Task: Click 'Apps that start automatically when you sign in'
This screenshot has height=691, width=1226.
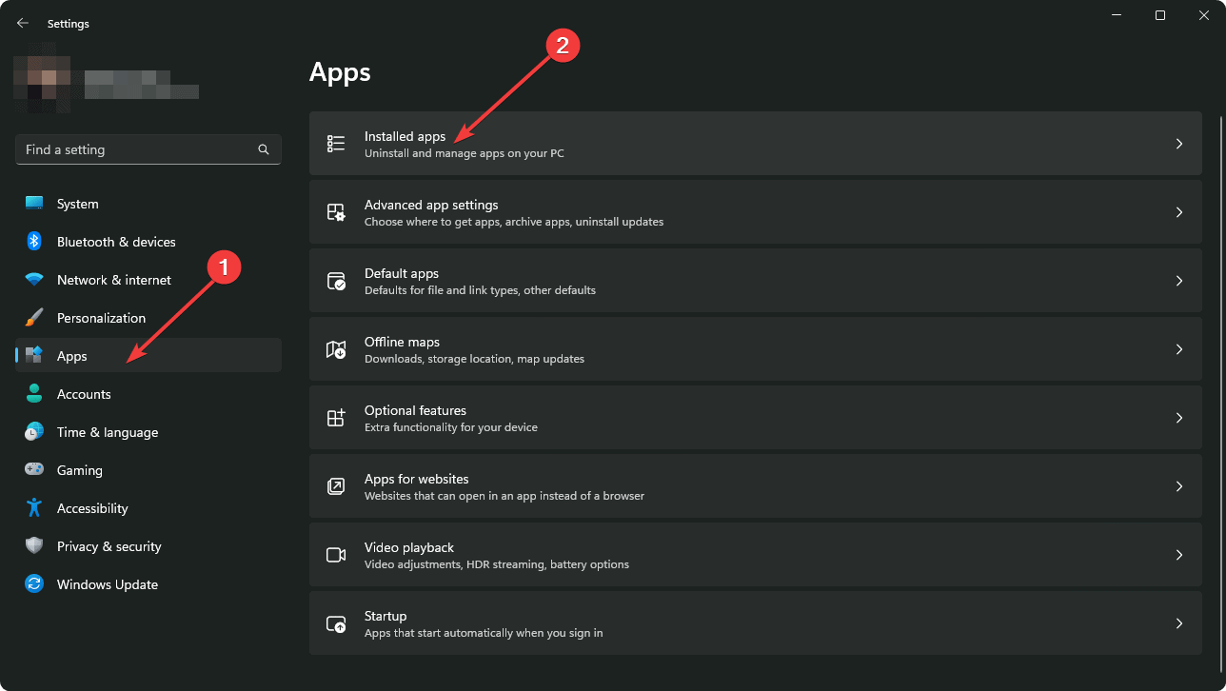Action: [484, 633]
